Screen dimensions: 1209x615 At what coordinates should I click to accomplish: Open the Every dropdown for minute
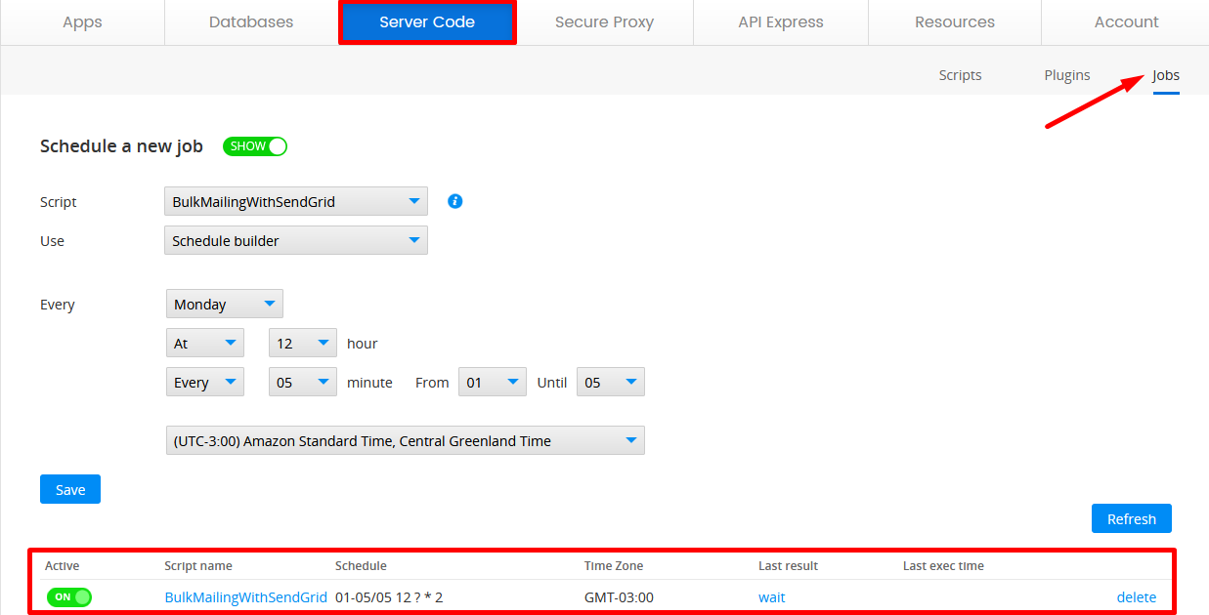tap(205, 382)
